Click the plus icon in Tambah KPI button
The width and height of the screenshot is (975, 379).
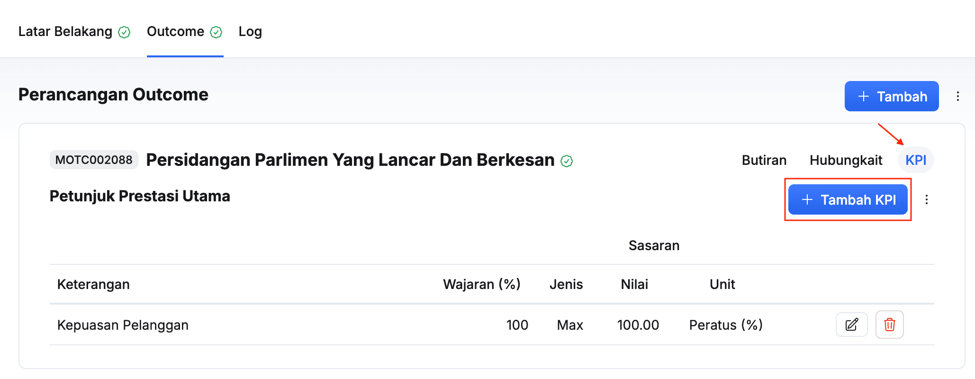807,199
